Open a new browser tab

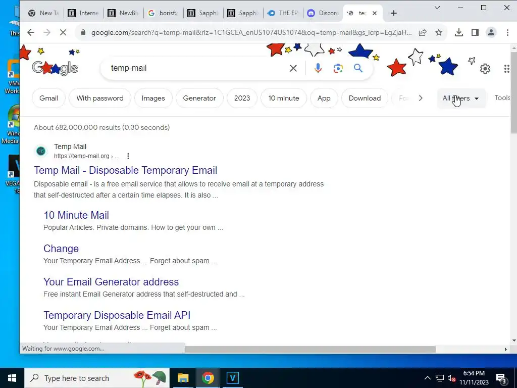click(x=394, y=13)
